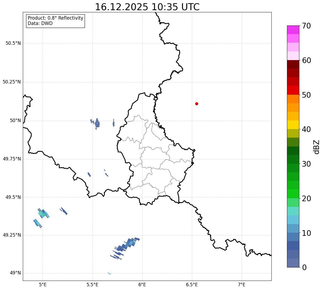
Task: Click the 7°E longitude label
Action: (242, 284)
